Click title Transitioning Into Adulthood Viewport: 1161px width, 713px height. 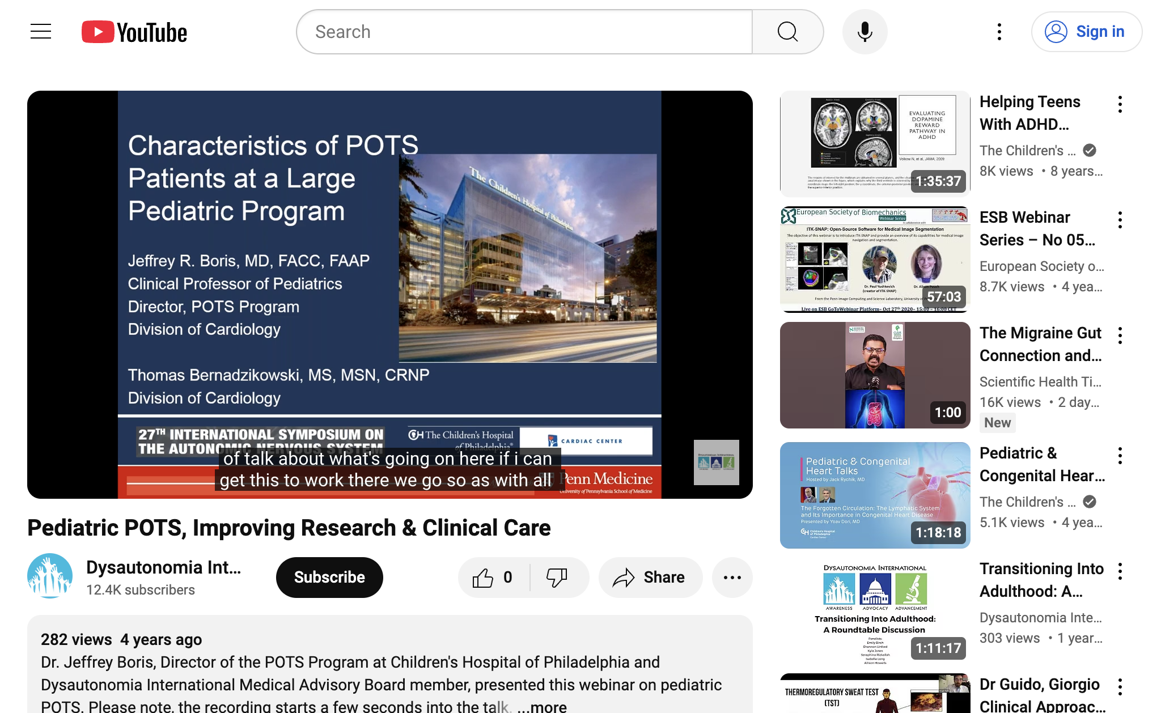point(1041,580)
